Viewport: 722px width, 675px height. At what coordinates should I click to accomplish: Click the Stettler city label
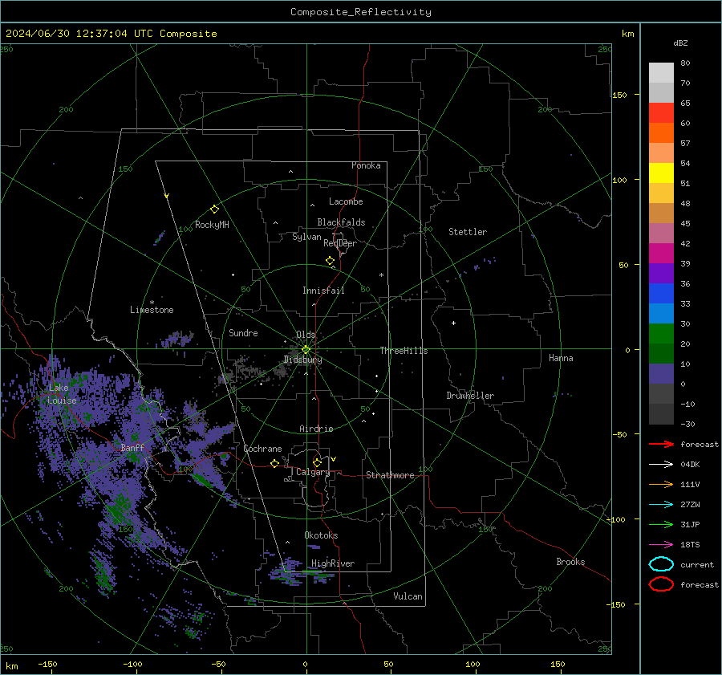click(468, 232)
